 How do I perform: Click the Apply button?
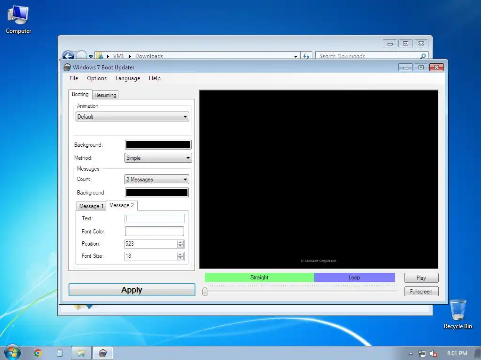[132, 290]
